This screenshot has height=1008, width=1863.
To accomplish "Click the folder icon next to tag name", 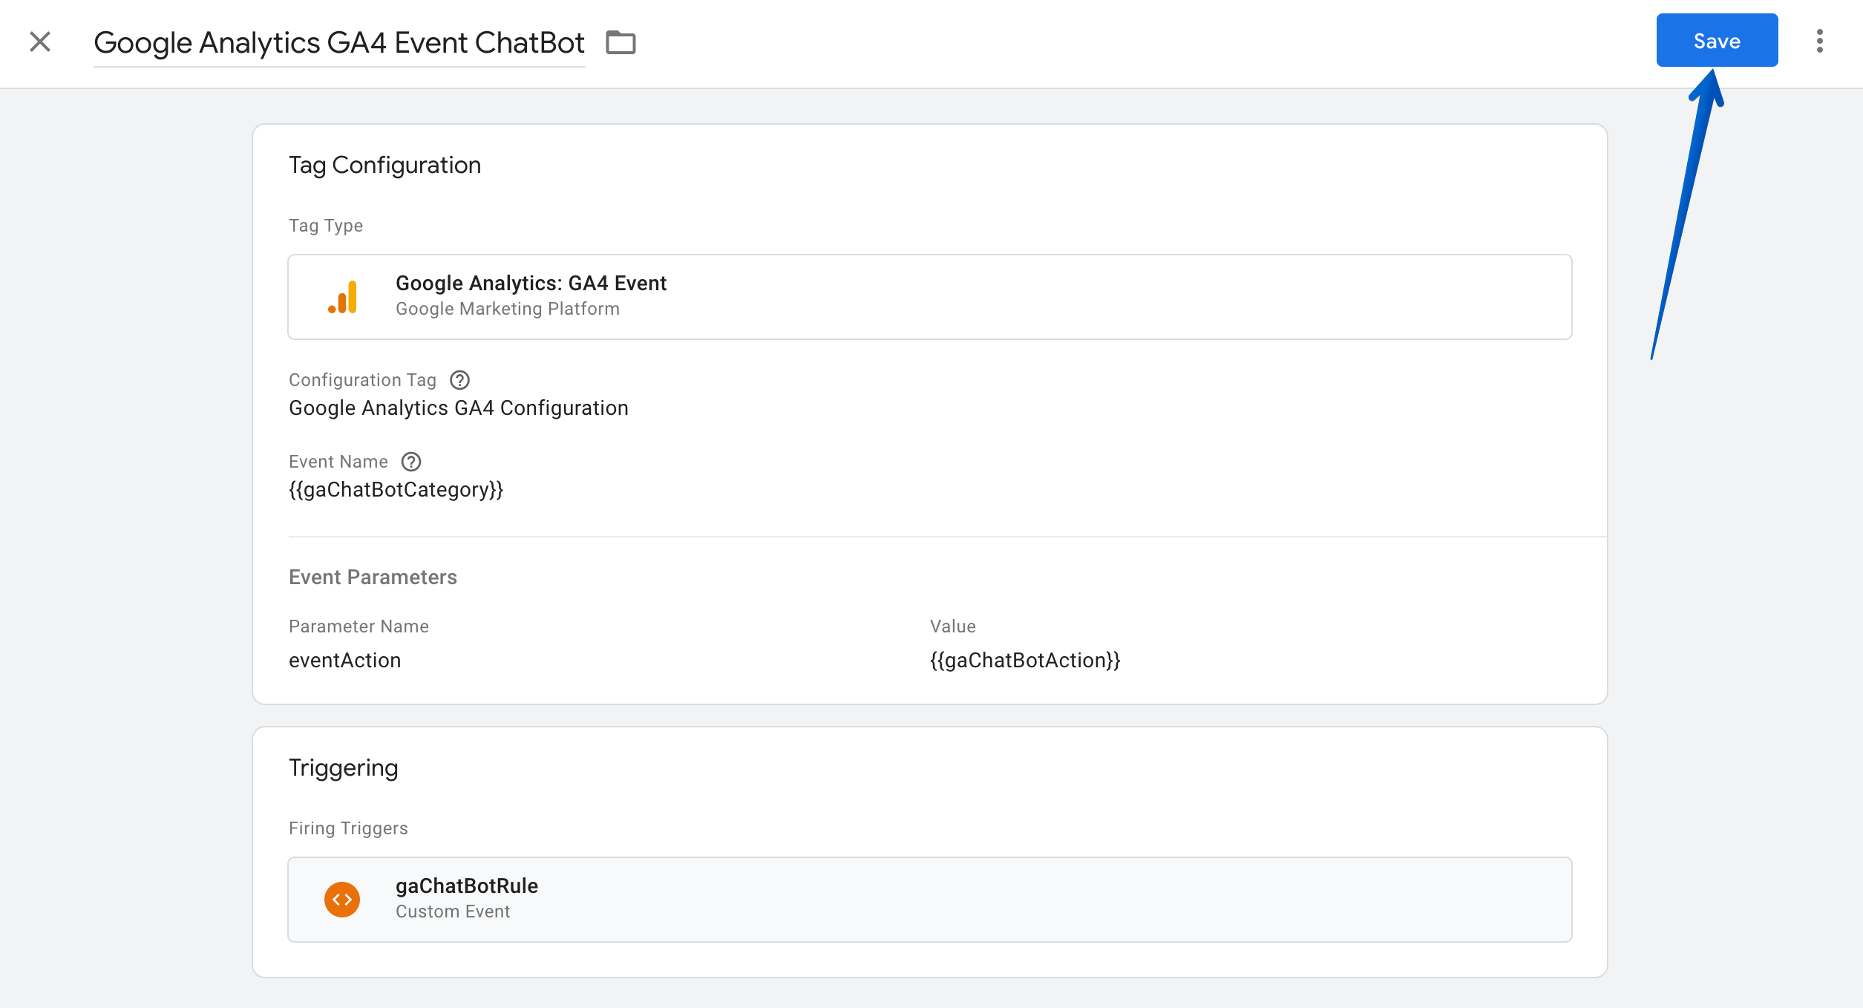I will point(621,42).
